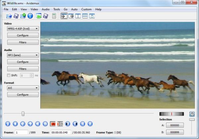The height and width of the screenshot is (139, 199).
Task: Click Configure under the Format section
Action: [x=23, y=95]
